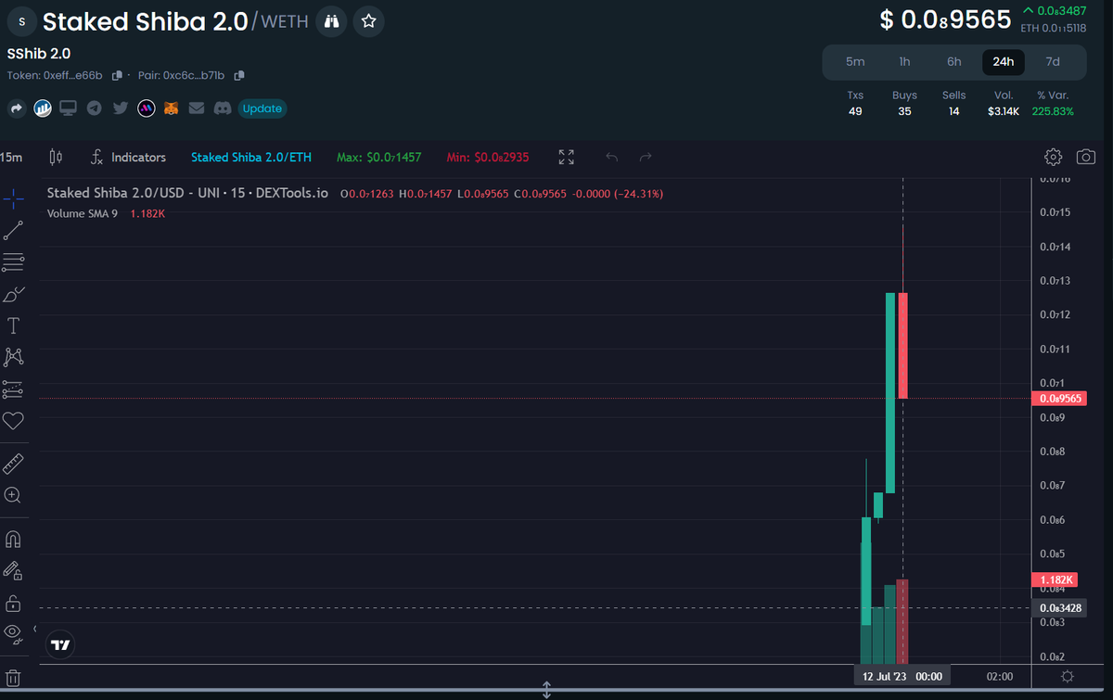Select the 7d timeframe tab
This screenshot has width=1113, height=700.
point(1053,62)
